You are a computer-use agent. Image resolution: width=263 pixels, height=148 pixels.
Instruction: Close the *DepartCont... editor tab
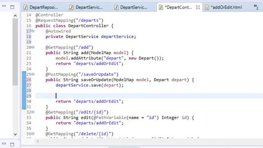pyautogui.click(x=198, y=7)
